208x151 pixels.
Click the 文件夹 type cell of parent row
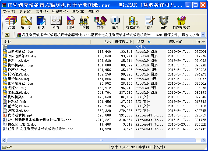(141, 47)
